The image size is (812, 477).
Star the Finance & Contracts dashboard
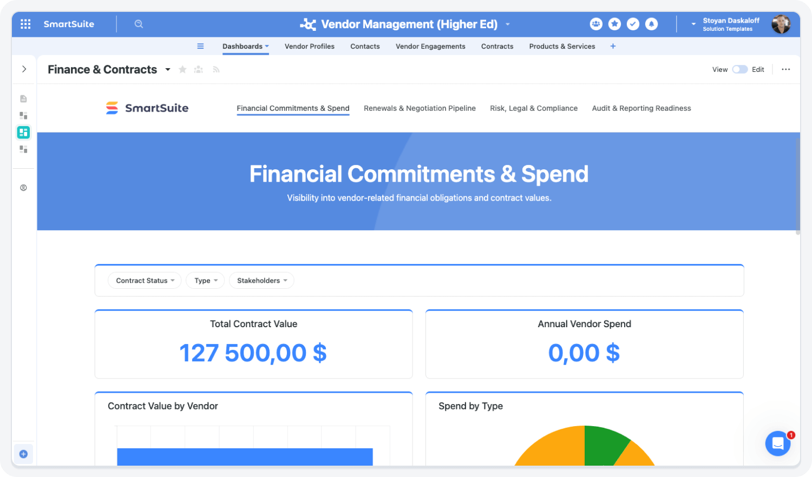182,69
